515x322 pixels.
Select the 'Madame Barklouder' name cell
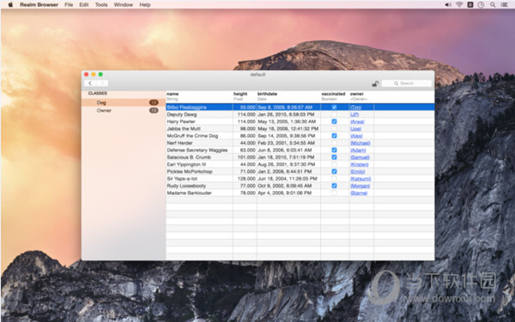point(189,193)
